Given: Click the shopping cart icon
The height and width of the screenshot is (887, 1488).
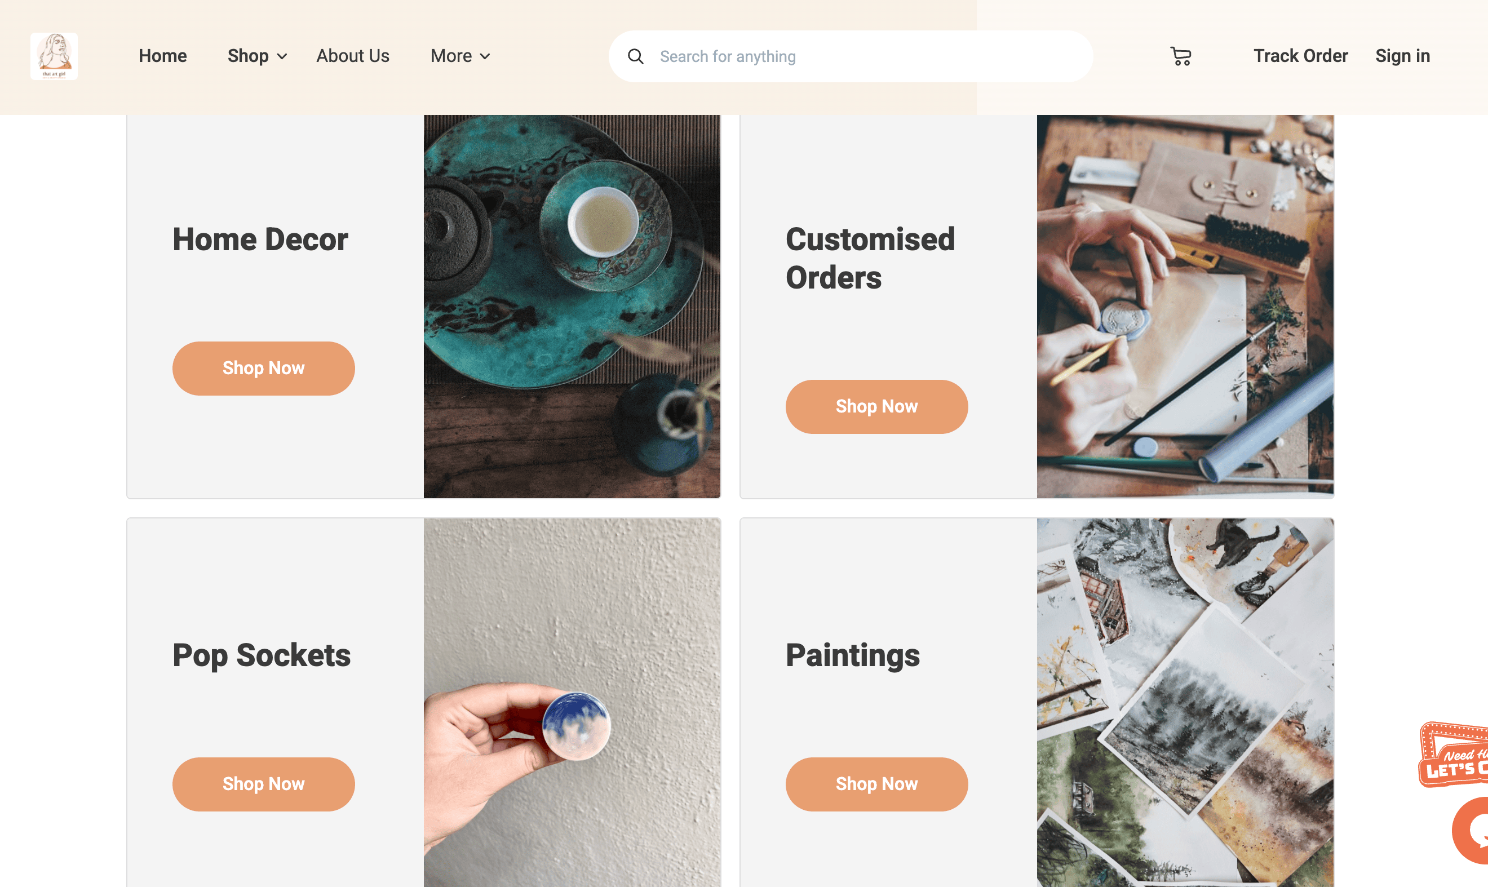Looking at the screenshot, I should 1181,56.
